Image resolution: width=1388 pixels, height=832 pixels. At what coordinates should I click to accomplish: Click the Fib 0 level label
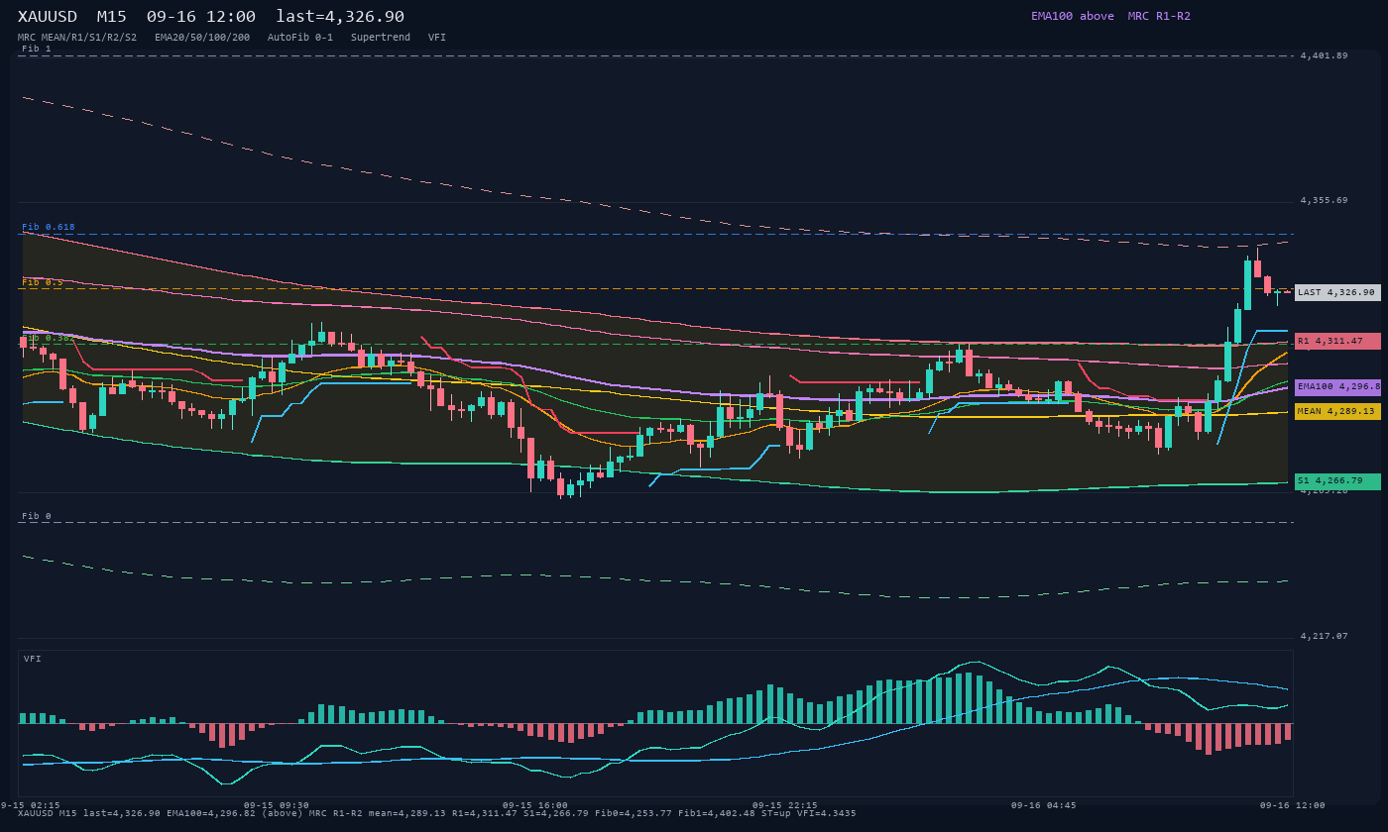pyautogui.click(x=37, y=516)
